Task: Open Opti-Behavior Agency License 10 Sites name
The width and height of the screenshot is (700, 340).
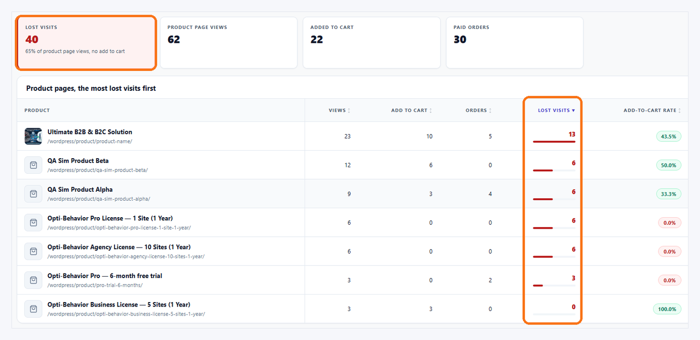Action: [x=119, y=247]
